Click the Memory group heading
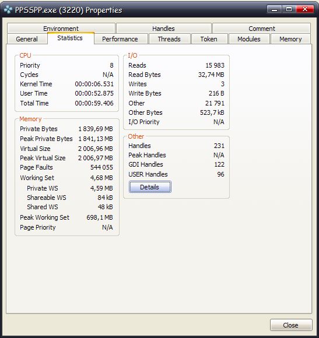Image resolution: width=319 pixels, height=338 pixels. (30, 119)
